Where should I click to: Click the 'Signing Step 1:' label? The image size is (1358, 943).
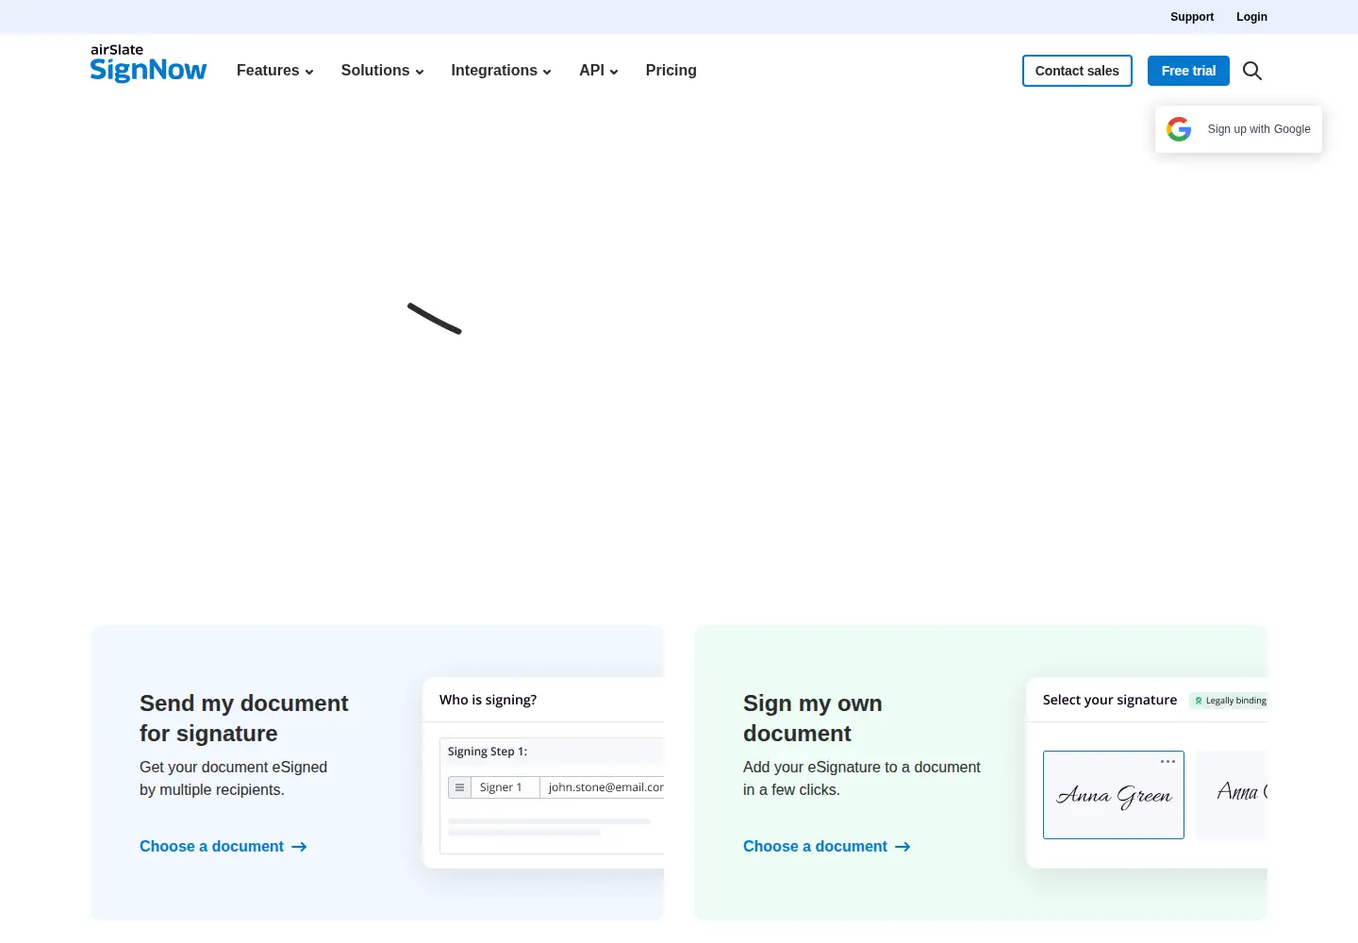point(488,752)
